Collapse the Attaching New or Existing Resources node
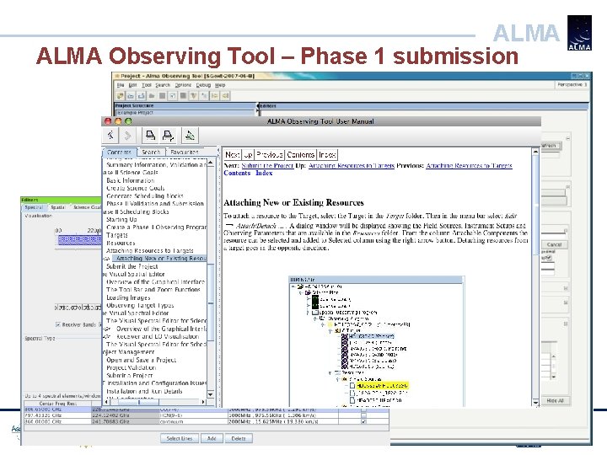The width and height of the screenshot is (607, 455). pos(107,259)
